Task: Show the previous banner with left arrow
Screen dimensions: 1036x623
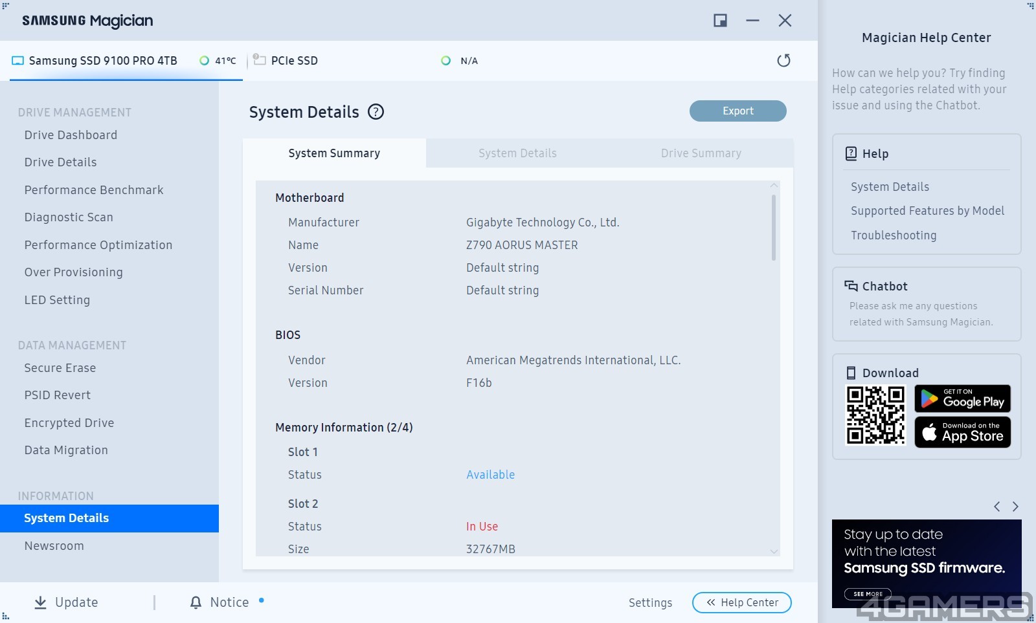Action: 997,507
